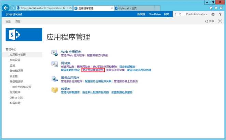Image resolution: width=226 pixels, height=140 pixels.
Task: Toggle focus on content icon
Action: (220, 21)
